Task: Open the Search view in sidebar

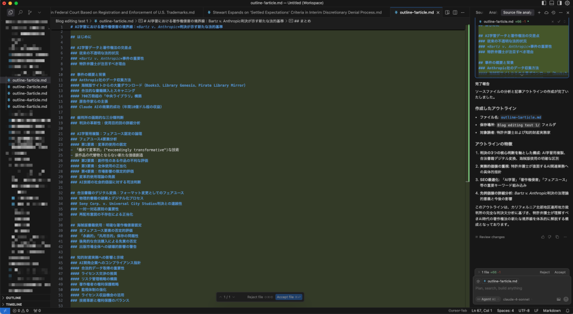Action: (20, 12)
